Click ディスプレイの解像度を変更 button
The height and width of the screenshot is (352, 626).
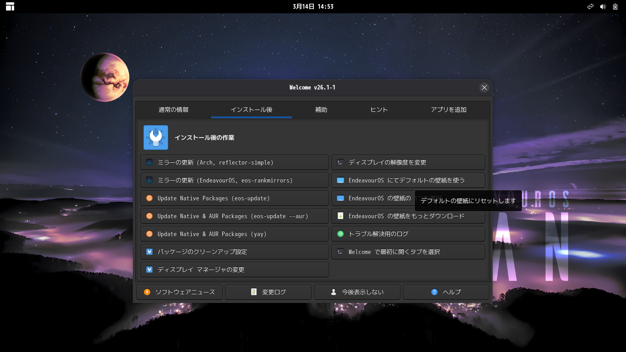pyautogui.click(x=408, y=162)
